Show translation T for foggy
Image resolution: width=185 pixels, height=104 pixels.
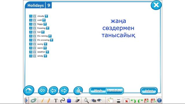coord(45,24)
